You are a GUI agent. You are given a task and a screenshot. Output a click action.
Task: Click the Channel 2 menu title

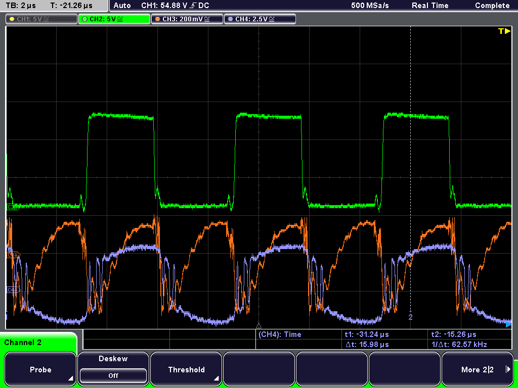[23, 343]
